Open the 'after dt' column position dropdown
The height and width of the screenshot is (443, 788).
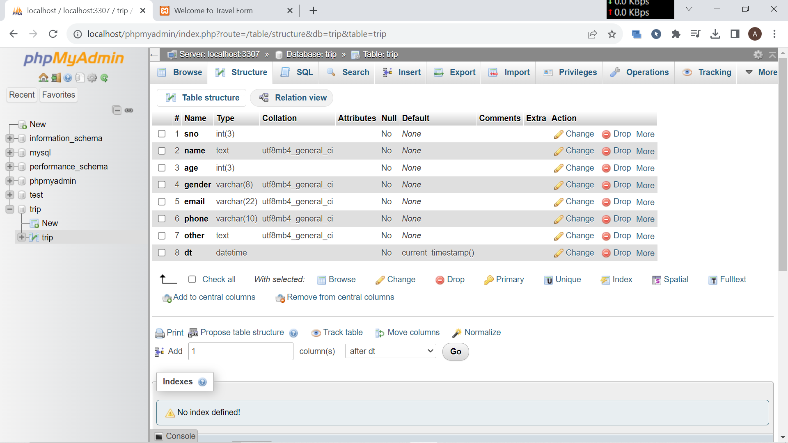pos(390,351)
